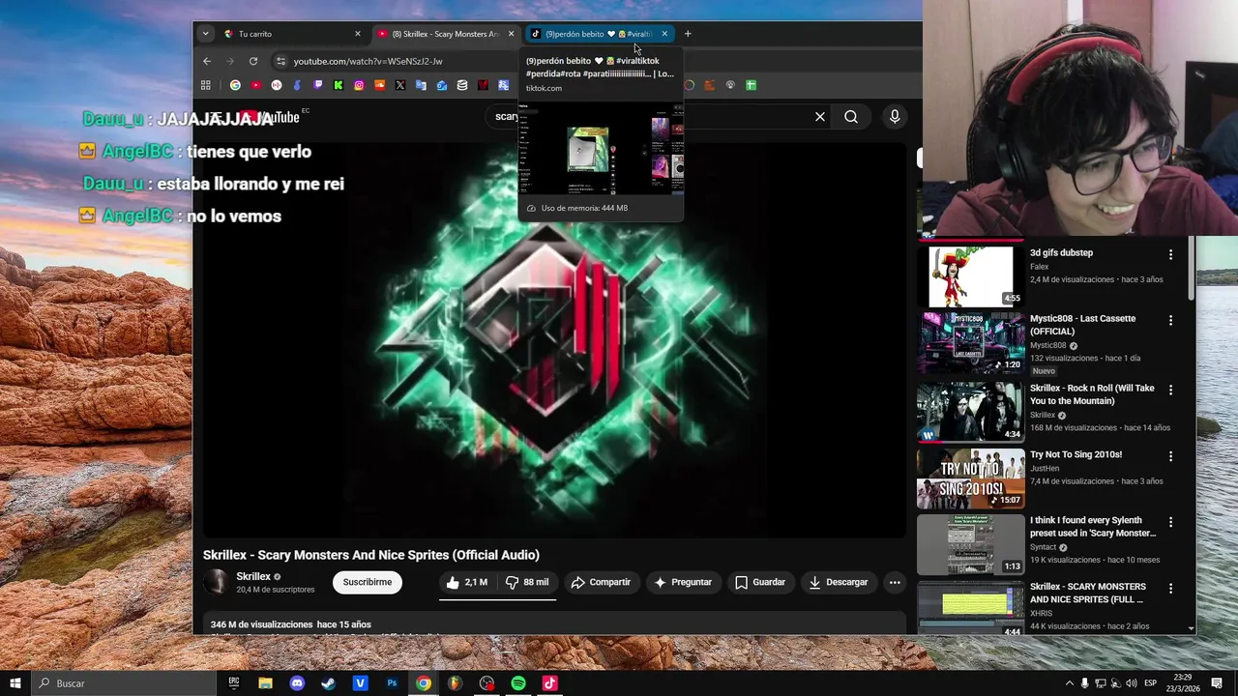Start voice search with microphone icon
1238x696 pixels.
coord(895,117)
